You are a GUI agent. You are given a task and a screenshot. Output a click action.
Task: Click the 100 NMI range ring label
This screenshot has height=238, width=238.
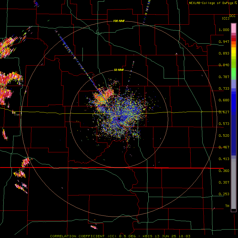[119, 21]
